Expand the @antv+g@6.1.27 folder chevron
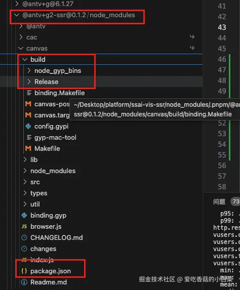Viewport: 240px width, 290px height. click(x=17, y=4)
